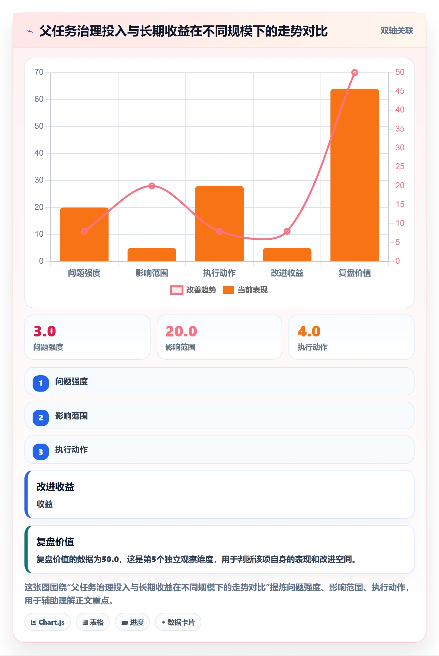This screenshot has width=439, height=656.
Task: Click the 改进收益 card heading
Action: (x=55, y=487)
